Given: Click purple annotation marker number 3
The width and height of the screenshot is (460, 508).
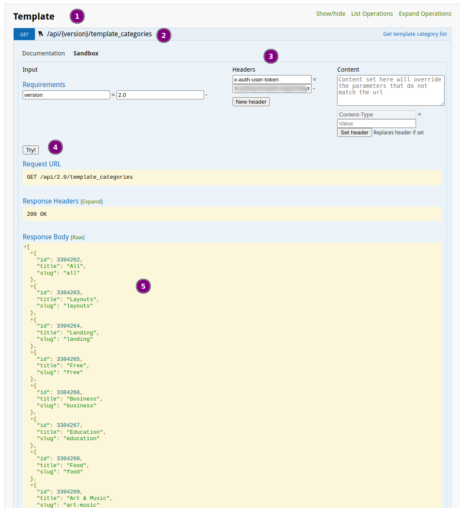Looking at the screenshot, I should 271,56.
